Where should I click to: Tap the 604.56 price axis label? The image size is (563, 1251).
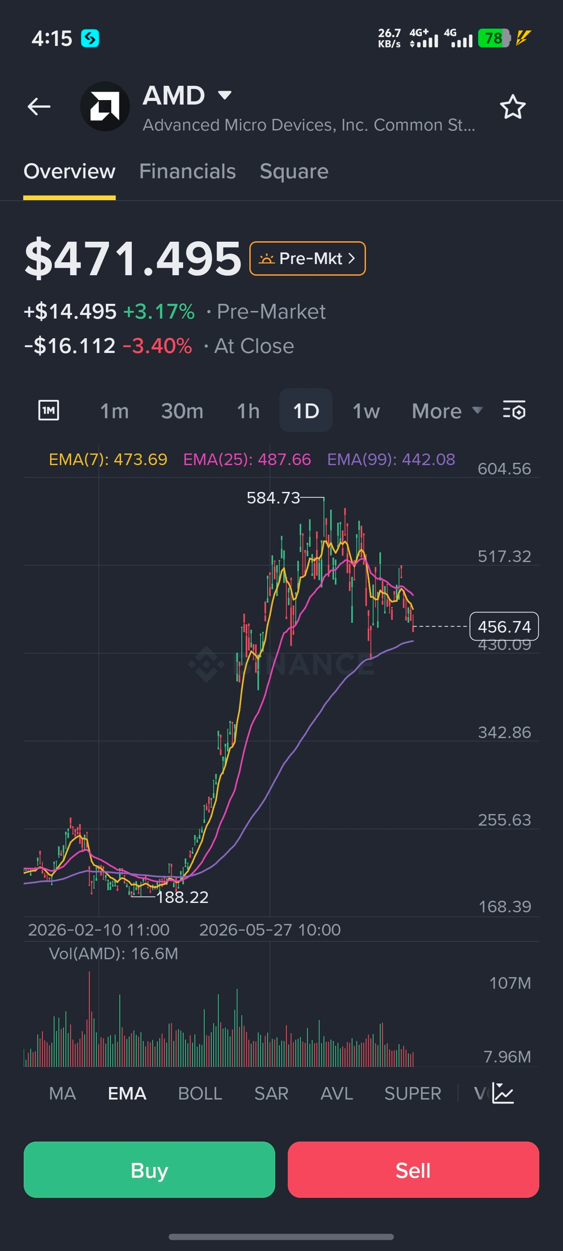(504, 469)
